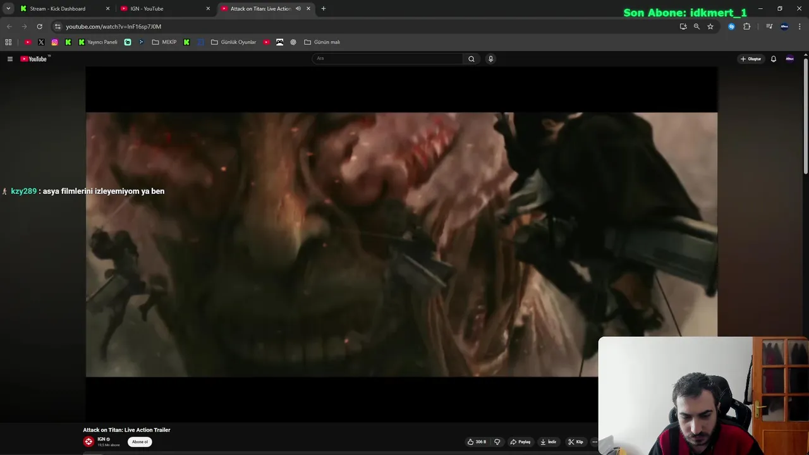Screen dimensions: 809x455
Task: Install app icon in the address bar
Action: [x=683, y=27]
